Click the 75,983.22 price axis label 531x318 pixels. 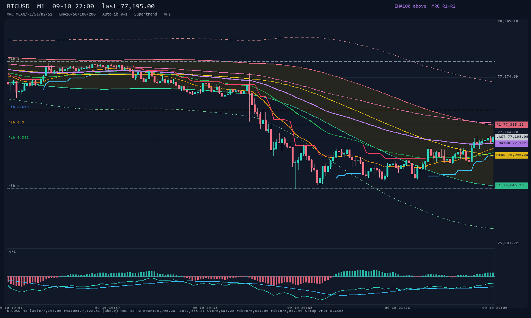point(507,243)
